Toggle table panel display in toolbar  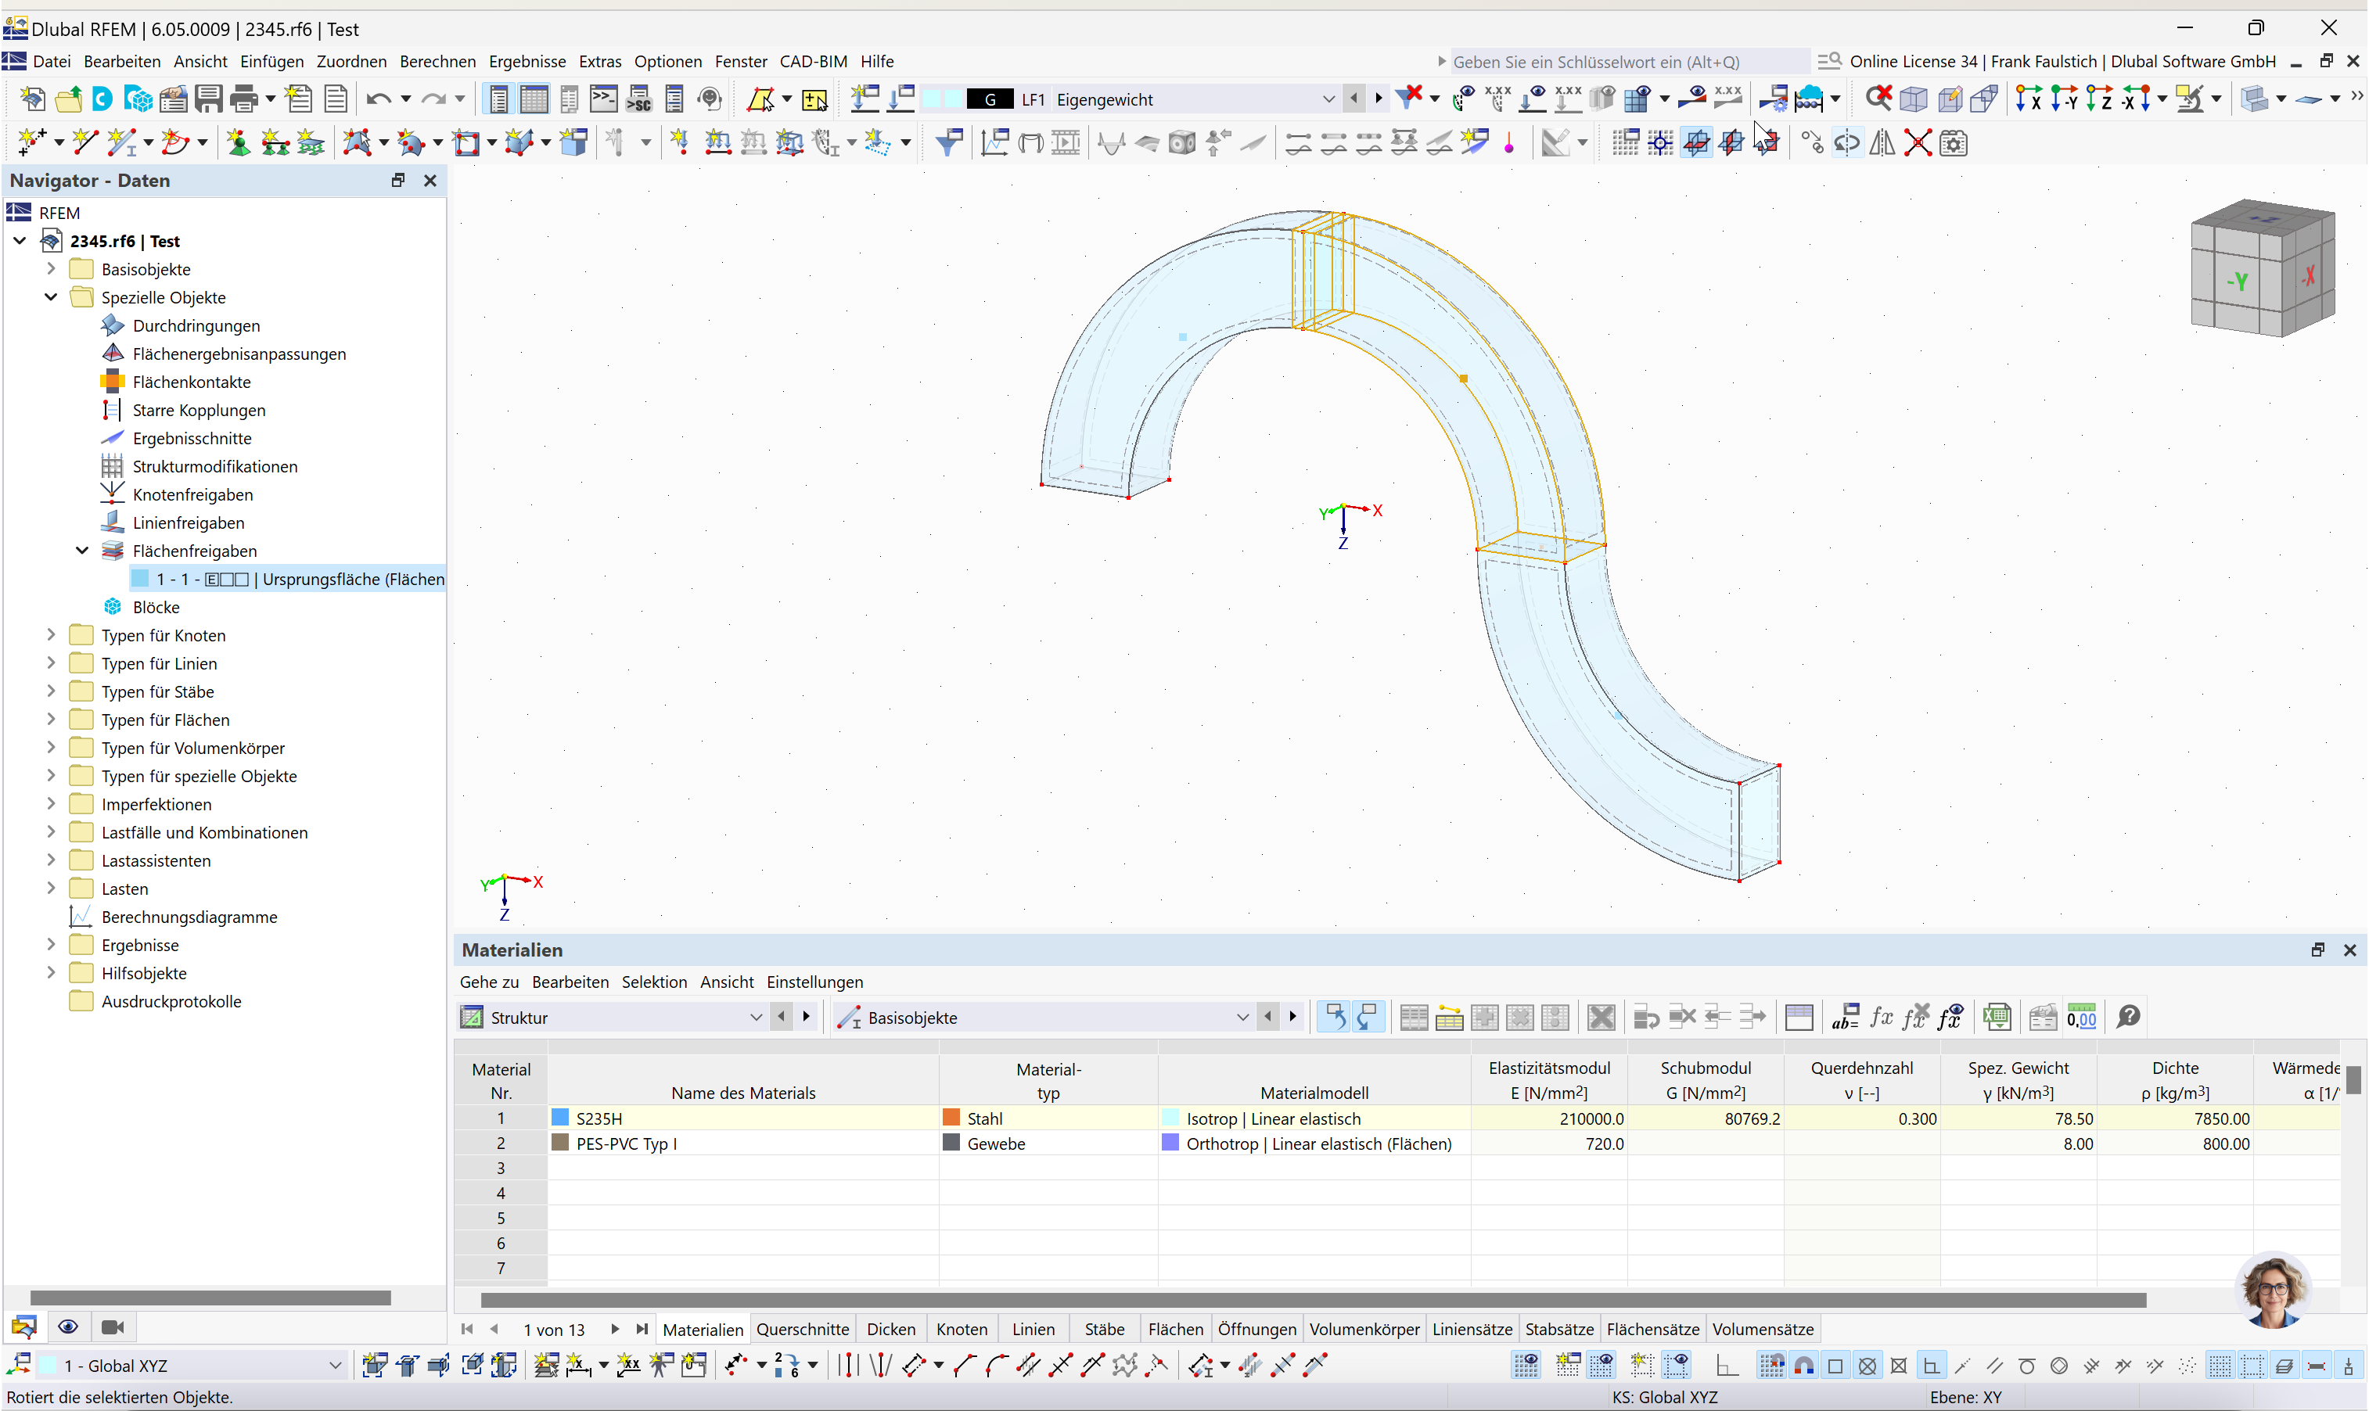pos(534,99)
